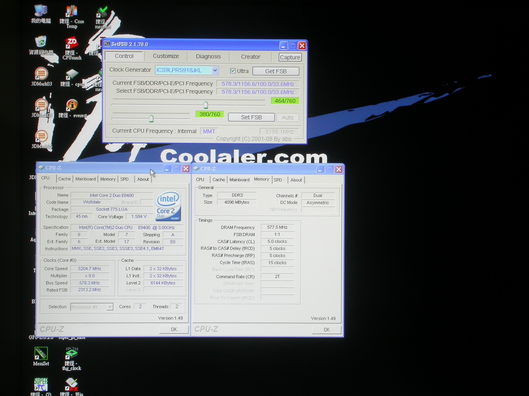Select Memory tab in left CPU-Z window
529x396 pixels.
(108, 179)
